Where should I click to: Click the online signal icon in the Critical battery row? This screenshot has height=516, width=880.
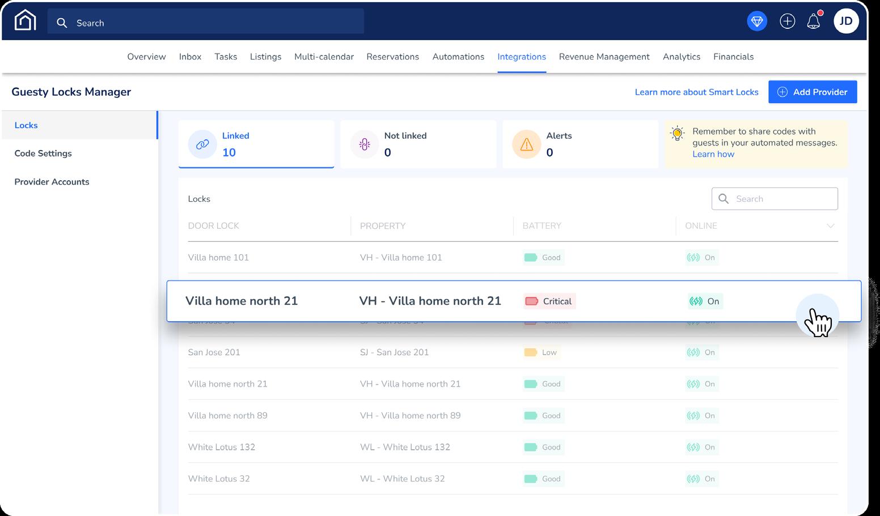(696, 301)
